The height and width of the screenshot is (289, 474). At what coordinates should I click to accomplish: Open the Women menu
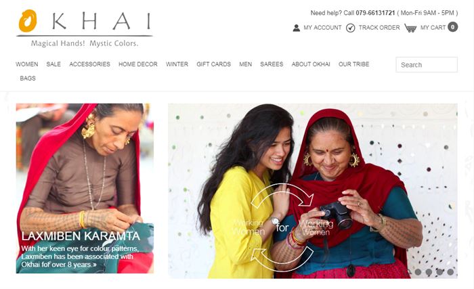(x=27, y=64)
